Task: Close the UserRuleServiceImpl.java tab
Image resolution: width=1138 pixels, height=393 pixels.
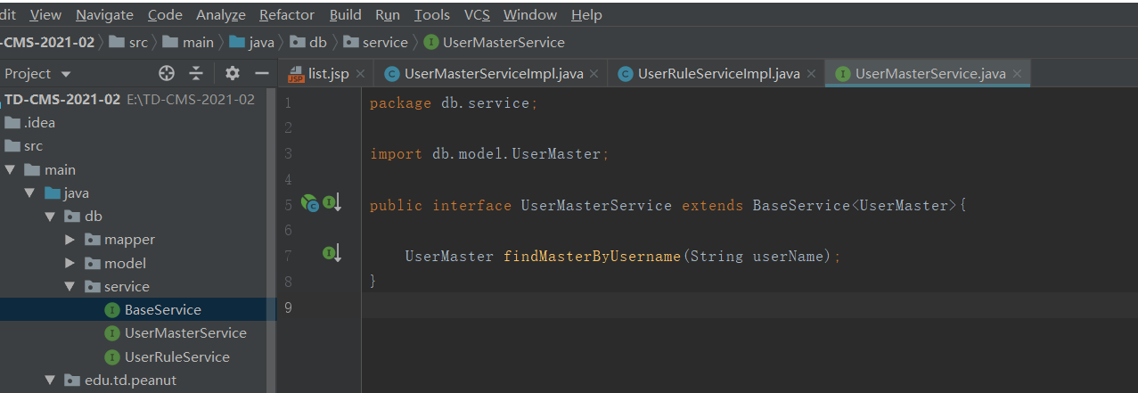Action: pos(811,74)
